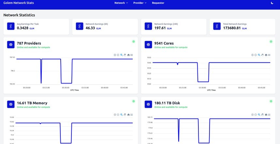The width and height of the screenshot is (280, 144).
Task: Zoom in on Providers chart
Action: click(115, 55)
